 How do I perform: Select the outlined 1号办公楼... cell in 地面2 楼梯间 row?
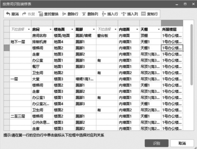[x=172, y=48]
